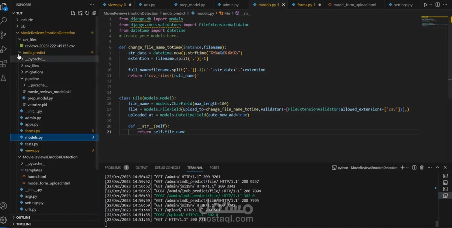
Task: Collapse the templates folder
Action: pyautogui.click(x=22, y=170)
